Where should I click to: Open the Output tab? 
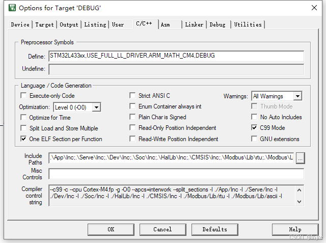(69, 24)
